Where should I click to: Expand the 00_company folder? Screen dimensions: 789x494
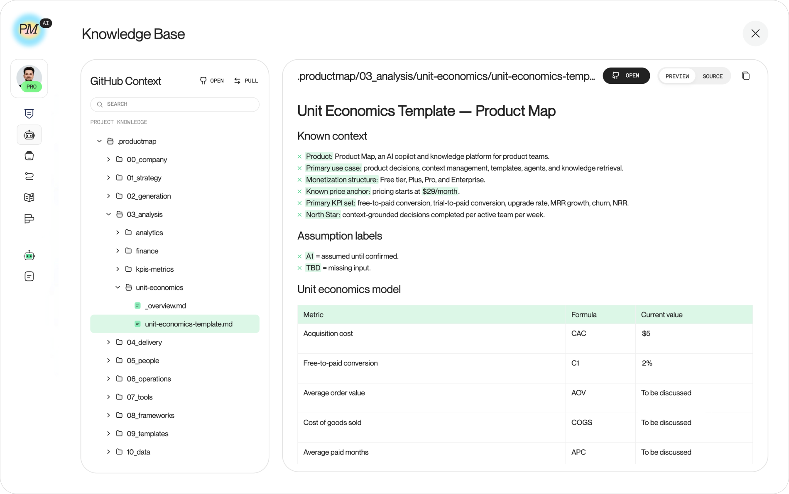[x=109, y=160]
